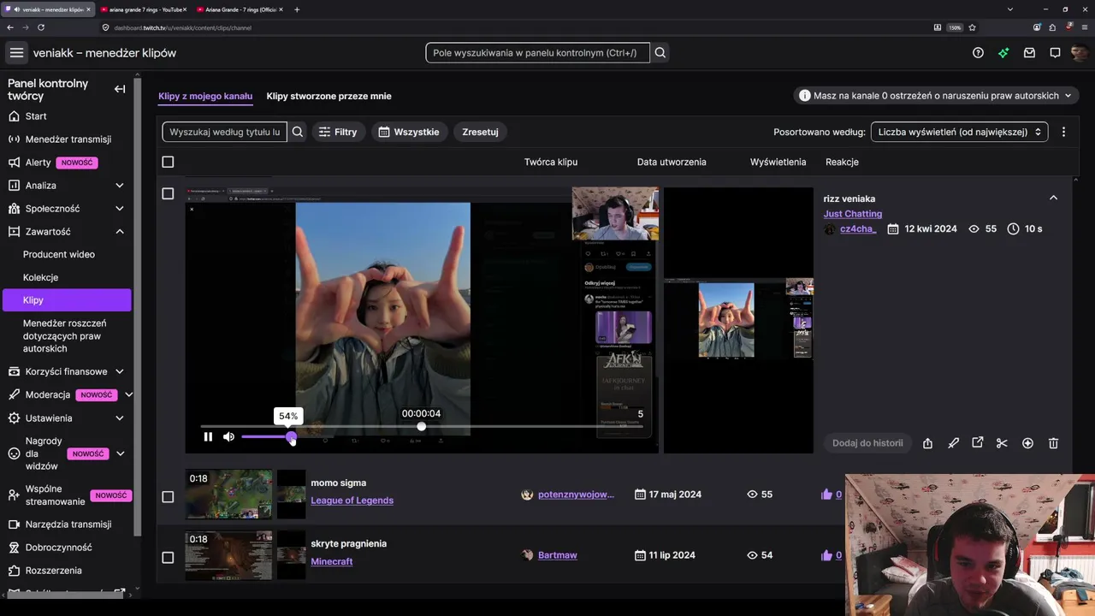Click the Zresetuj reset button
1095x616 pixels.
coord(480,132)
